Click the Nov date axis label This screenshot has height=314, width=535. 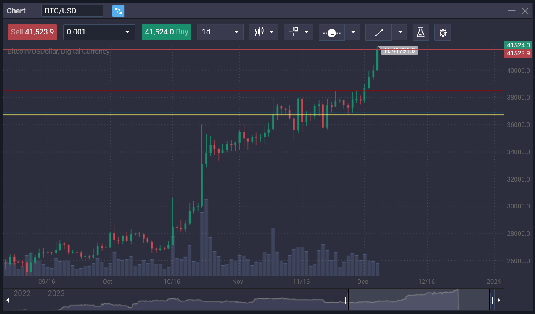click(238, 281)
